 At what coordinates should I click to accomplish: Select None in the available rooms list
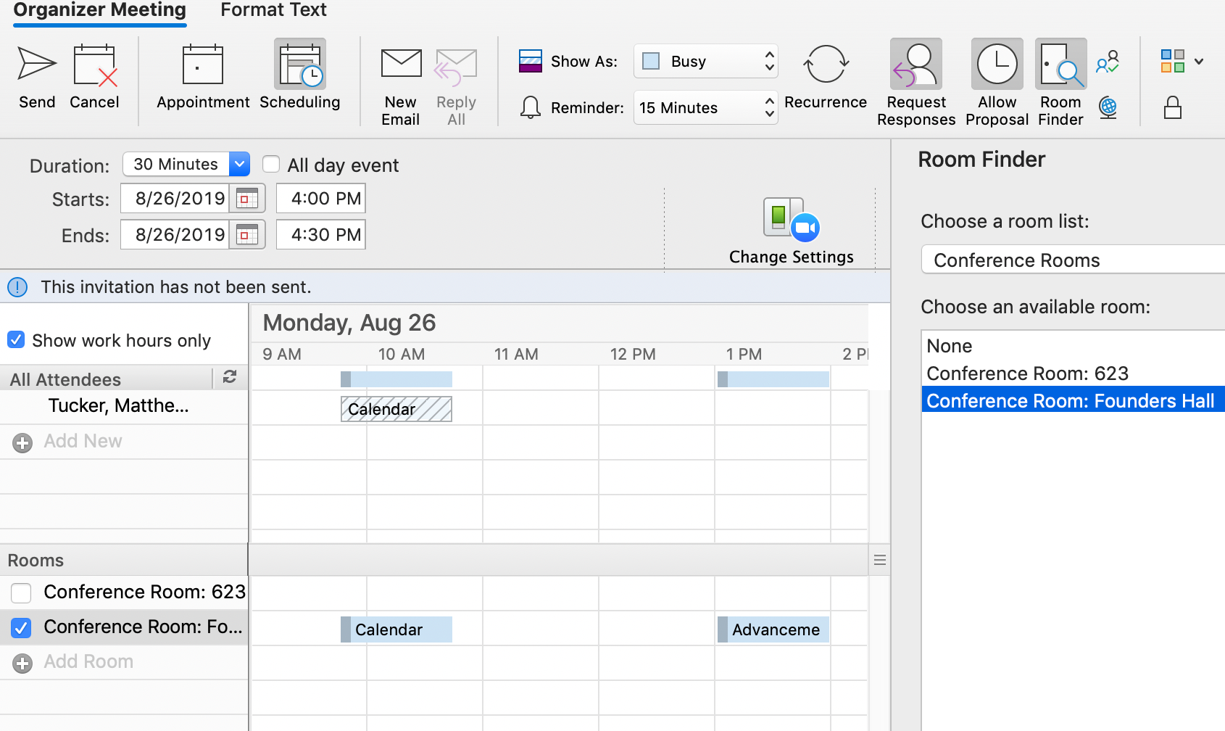1074,346
